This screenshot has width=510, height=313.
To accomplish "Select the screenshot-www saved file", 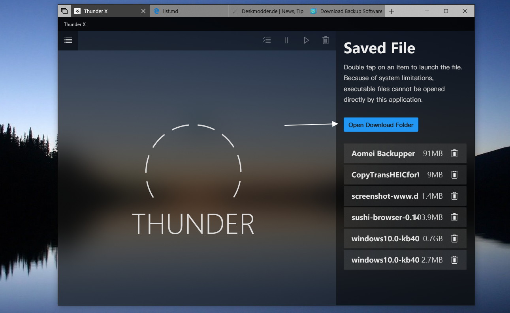I will 405,196.
